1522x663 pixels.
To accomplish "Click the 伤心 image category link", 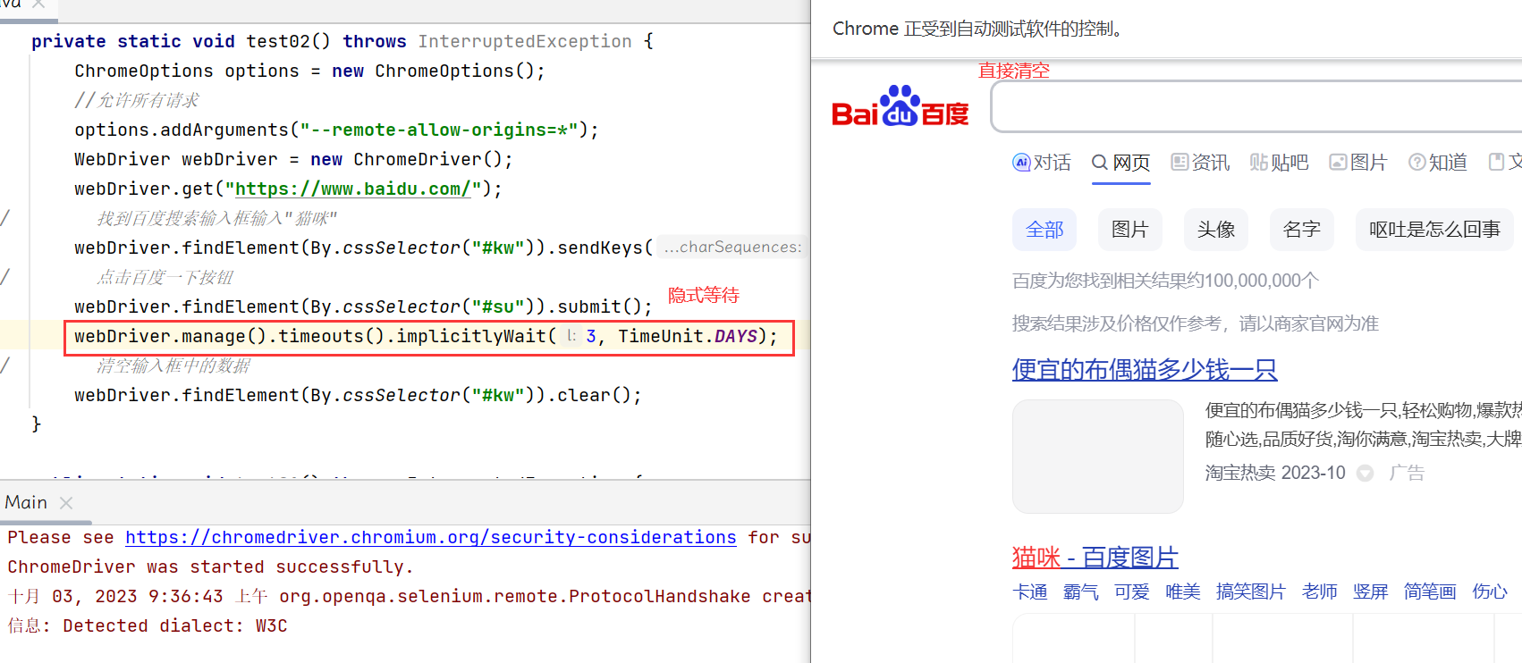I will (1490, 592).
